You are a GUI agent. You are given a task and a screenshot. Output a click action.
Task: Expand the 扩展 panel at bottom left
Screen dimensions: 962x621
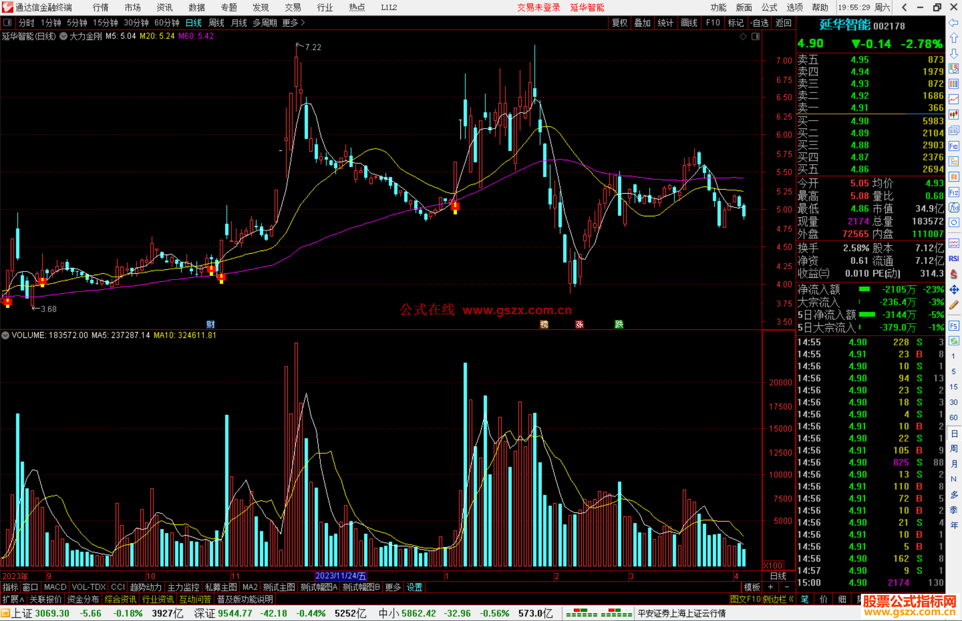coord(13,599)
